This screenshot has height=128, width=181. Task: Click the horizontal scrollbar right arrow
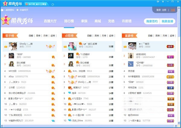pyautogui.click(x=176, y=126)
